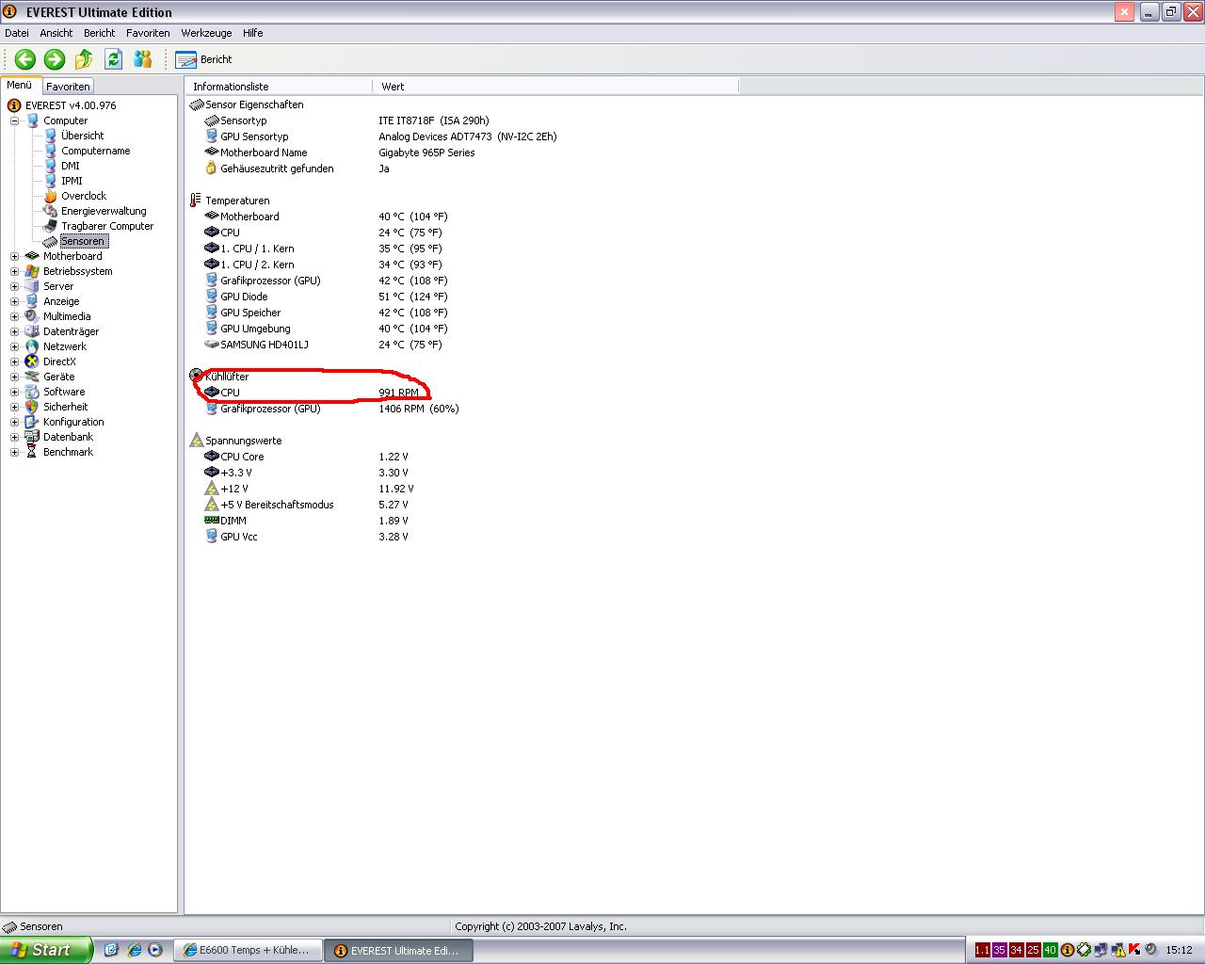1205x964 pixels.
Task: Open the Werkzeuge menu
Action: click(206, 33)
